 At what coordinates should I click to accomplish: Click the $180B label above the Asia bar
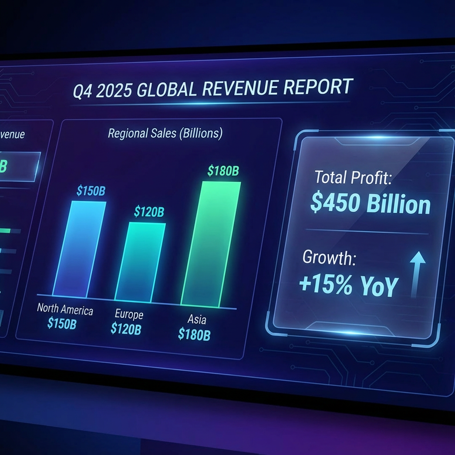(223, 171)
